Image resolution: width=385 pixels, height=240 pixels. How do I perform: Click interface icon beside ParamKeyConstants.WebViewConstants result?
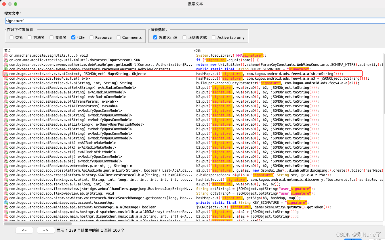(x=6, y=69)
